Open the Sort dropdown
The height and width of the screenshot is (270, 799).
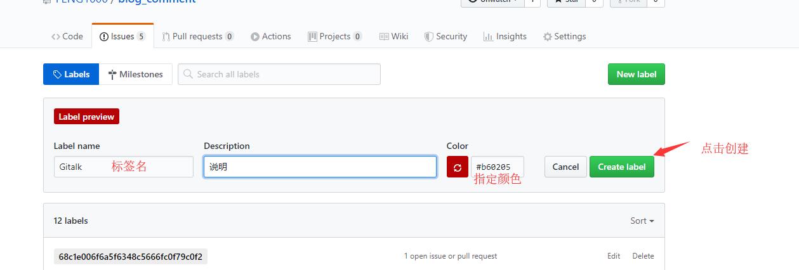pos(642,221)
